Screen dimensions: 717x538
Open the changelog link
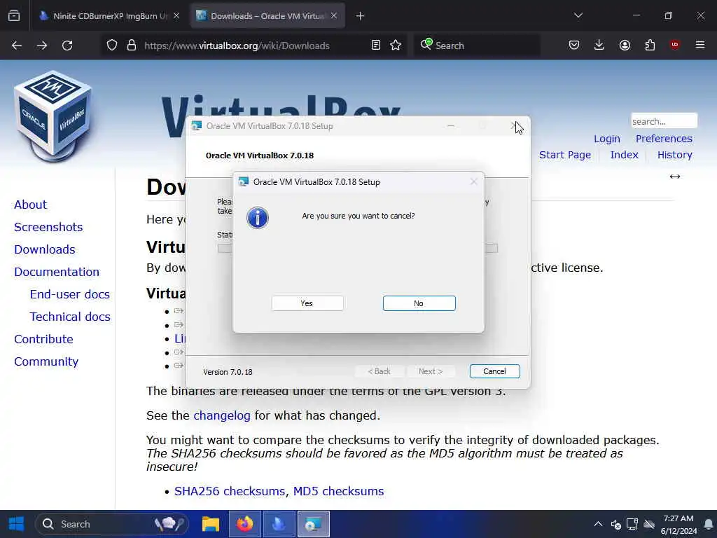tap(222, 415)
